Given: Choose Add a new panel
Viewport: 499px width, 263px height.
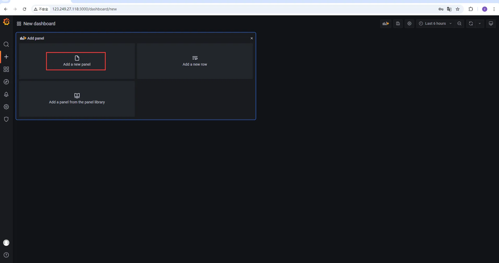Looking at the screenshot, I should 77,61.
